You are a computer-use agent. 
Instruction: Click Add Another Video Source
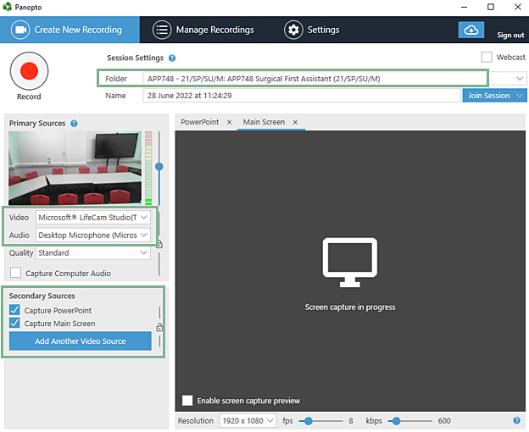(x=81, y=341)
